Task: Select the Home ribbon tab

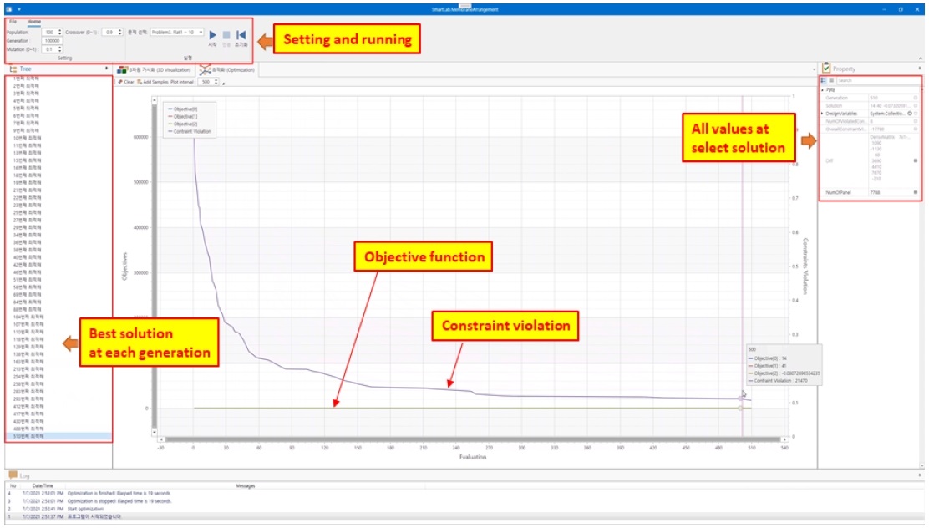Action: click(x=33, y=22)
